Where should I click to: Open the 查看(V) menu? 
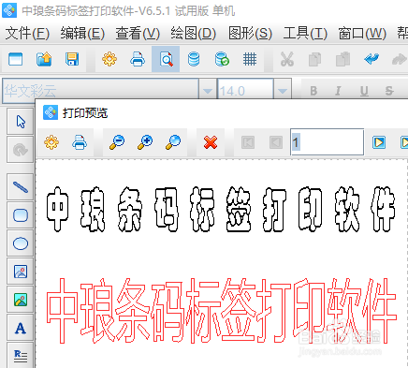138,33
